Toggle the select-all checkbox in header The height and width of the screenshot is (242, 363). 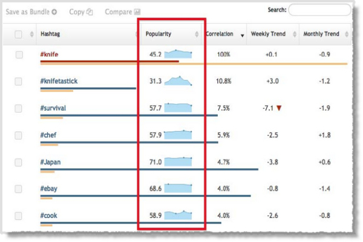point(18,34)
